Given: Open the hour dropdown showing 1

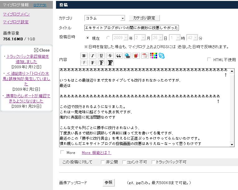Looking at the screenshot, I should point(175,38).
